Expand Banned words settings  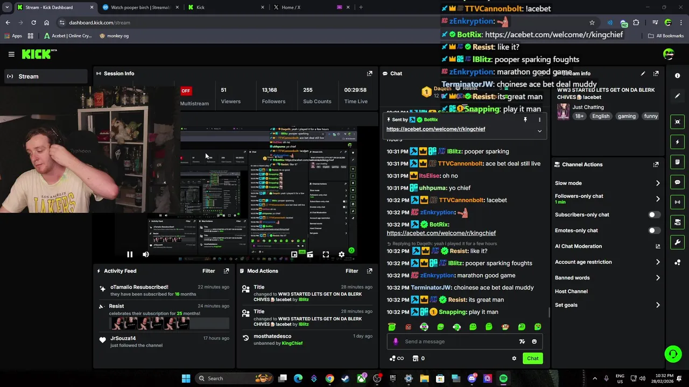click(658, 278)
